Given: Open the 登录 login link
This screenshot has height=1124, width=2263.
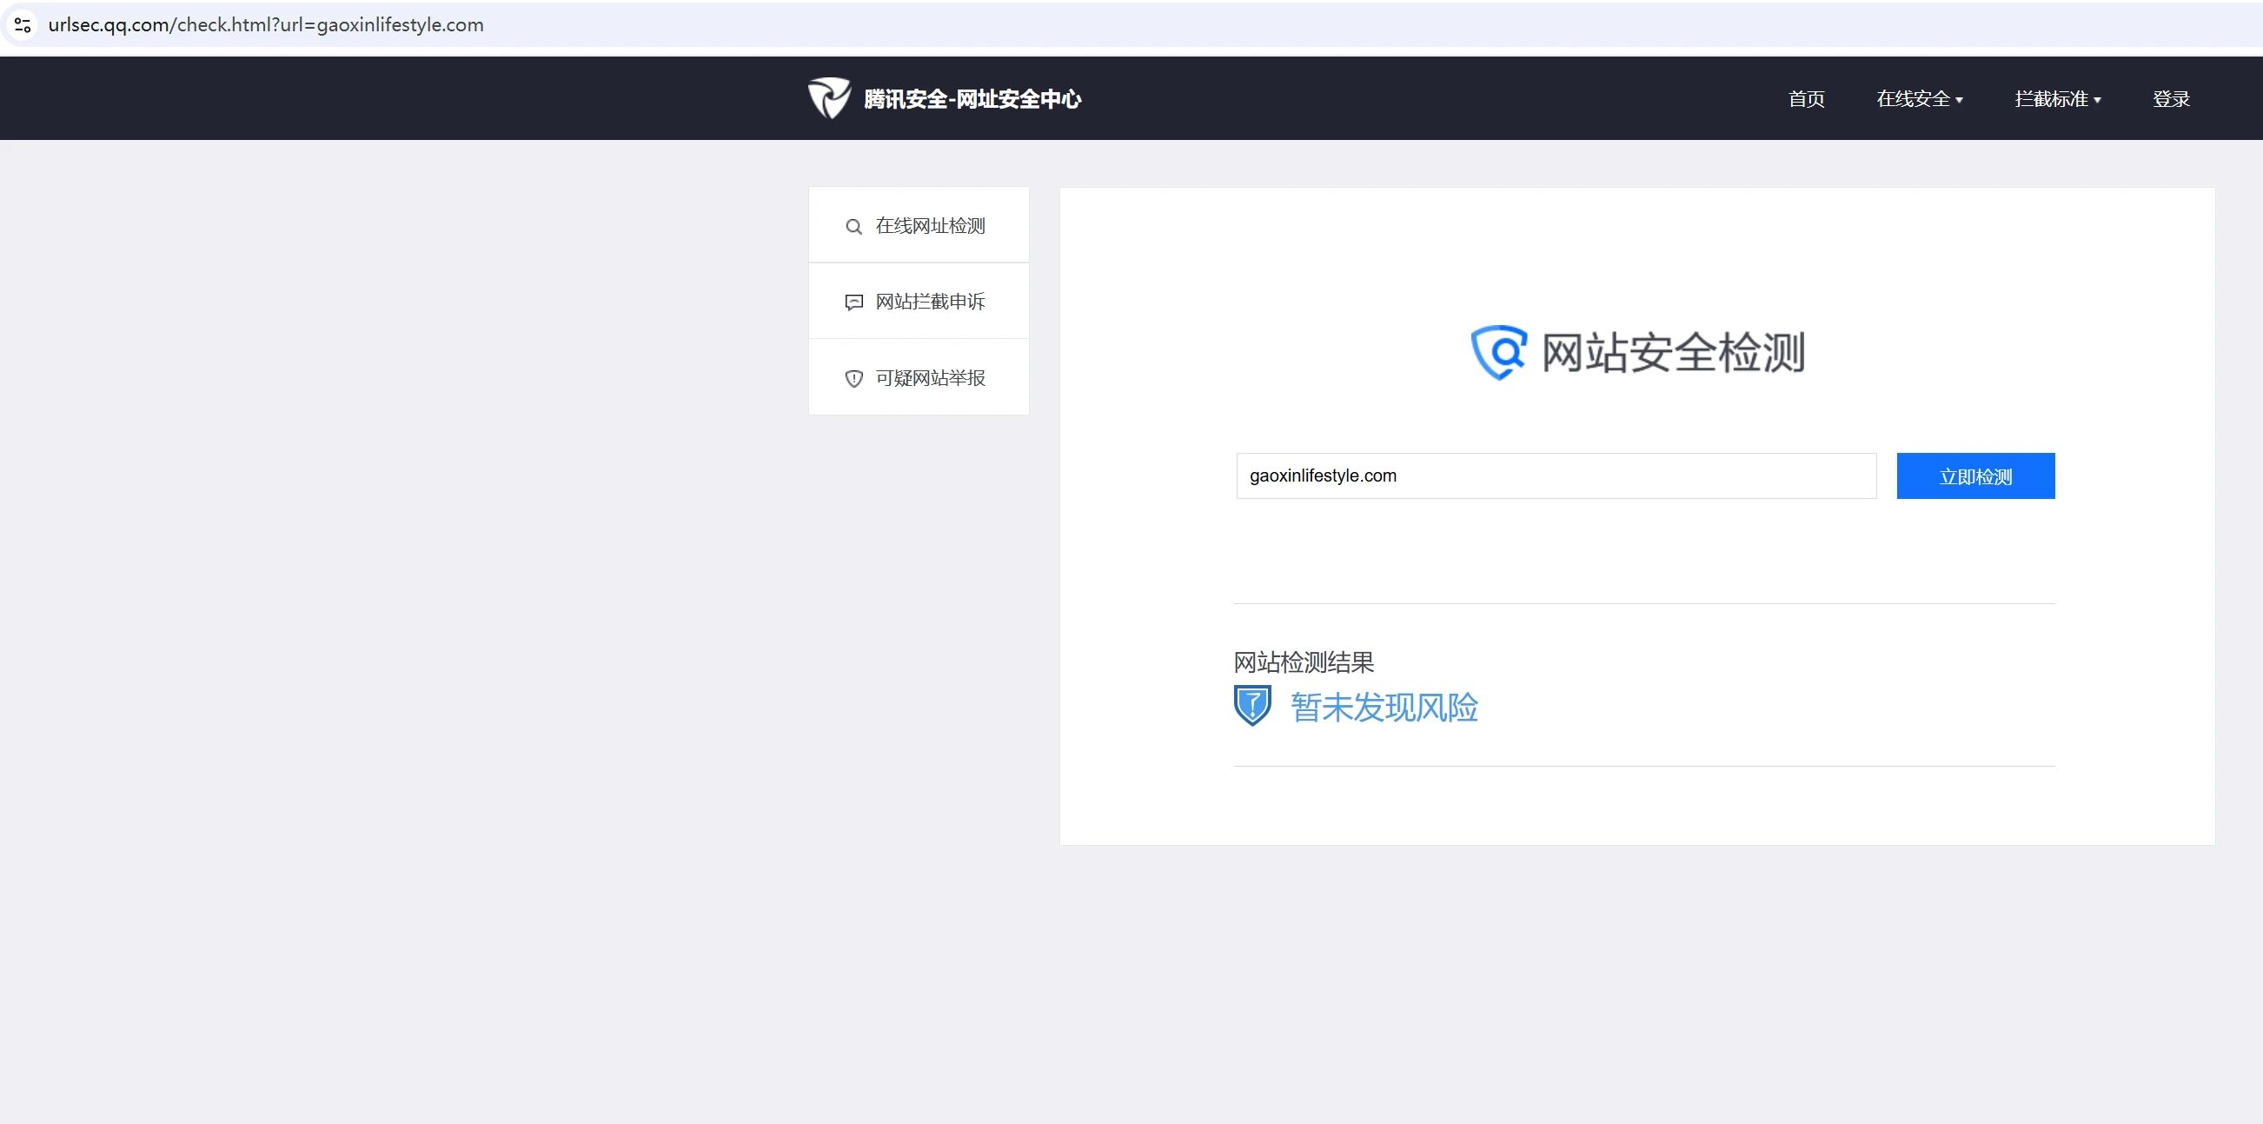Looking at the screenshot, I should (2171, 99).
